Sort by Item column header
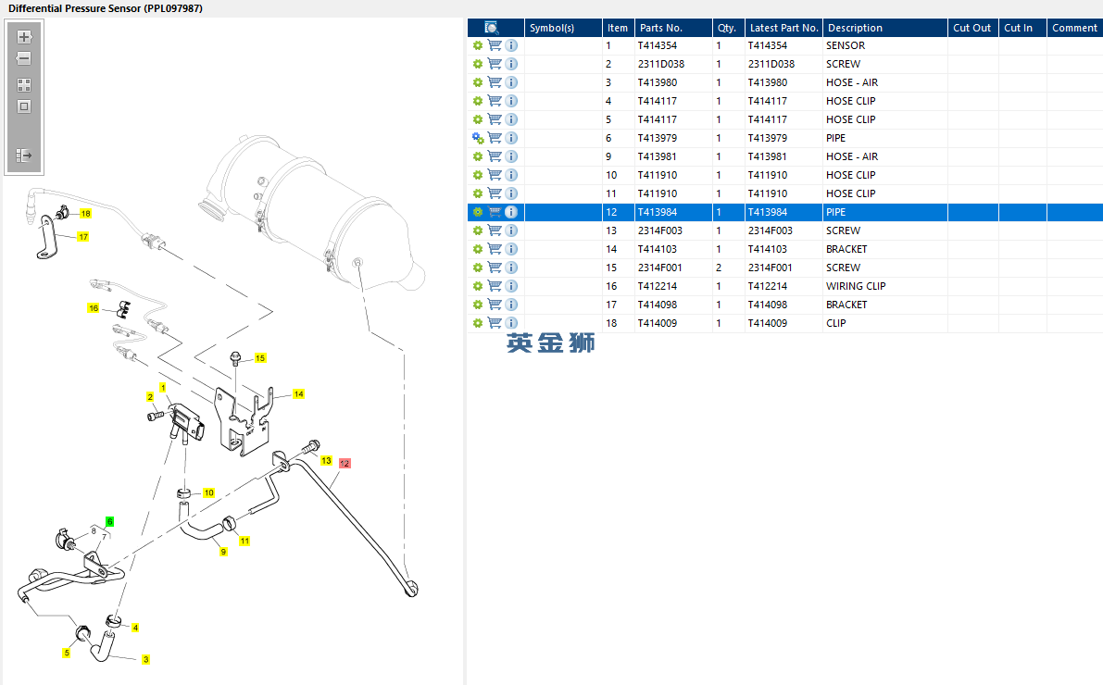The width and height of the screenshot is (1103, 685). pyautogui.click(x=619, y=28)
